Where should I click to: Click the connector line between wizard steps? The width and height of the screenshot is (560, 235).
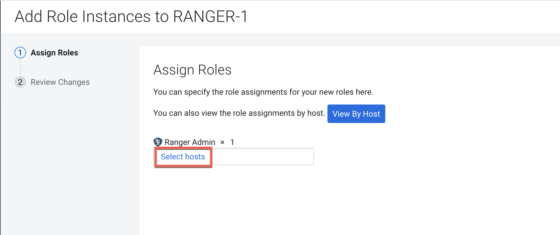(20, 67)
